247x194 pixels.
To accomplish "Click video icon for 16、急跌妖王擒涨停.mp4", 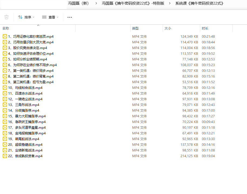I will click(x=5, y=122).
